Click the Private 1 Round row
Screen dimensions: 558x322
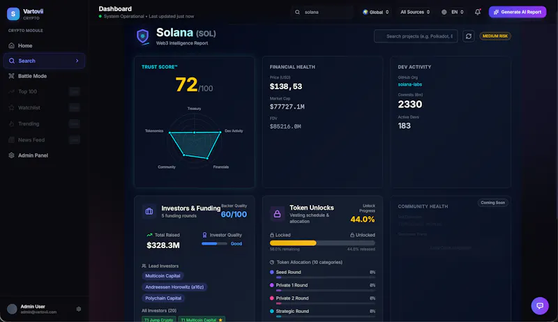click(x=322, y=287)
